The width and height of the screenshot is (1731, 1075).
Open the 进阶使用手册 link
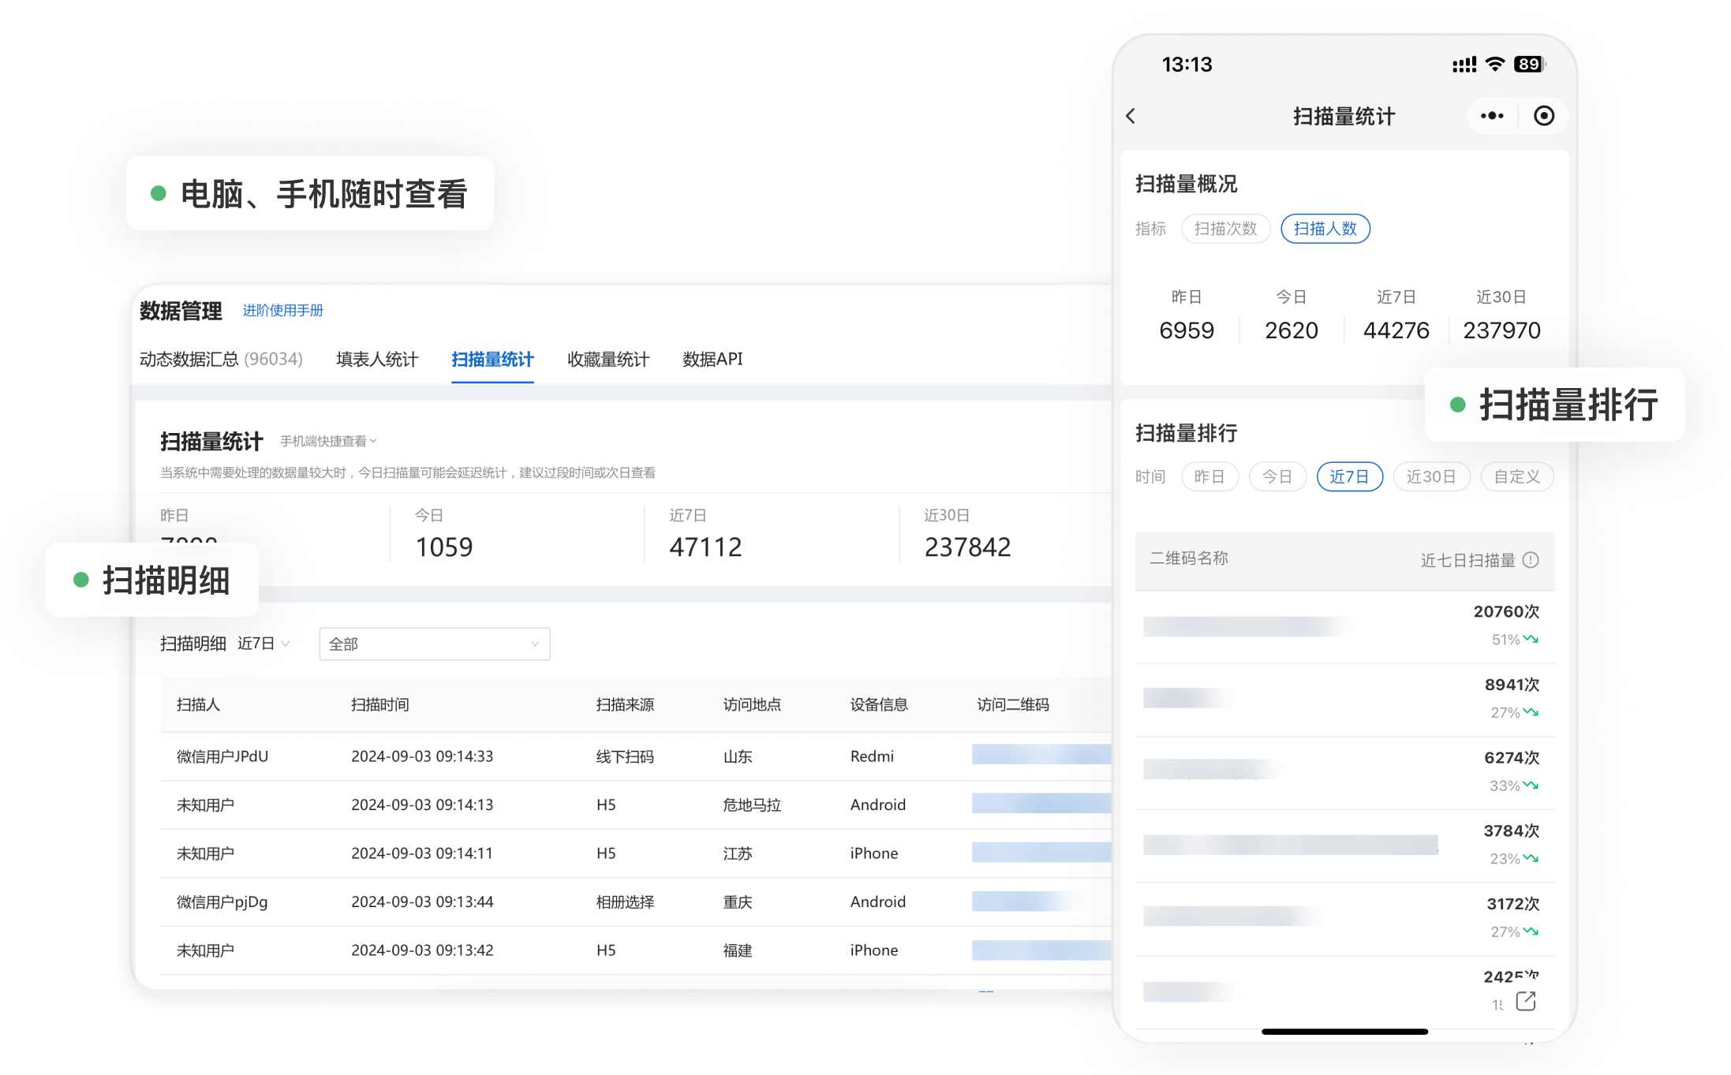click(282, 311)
